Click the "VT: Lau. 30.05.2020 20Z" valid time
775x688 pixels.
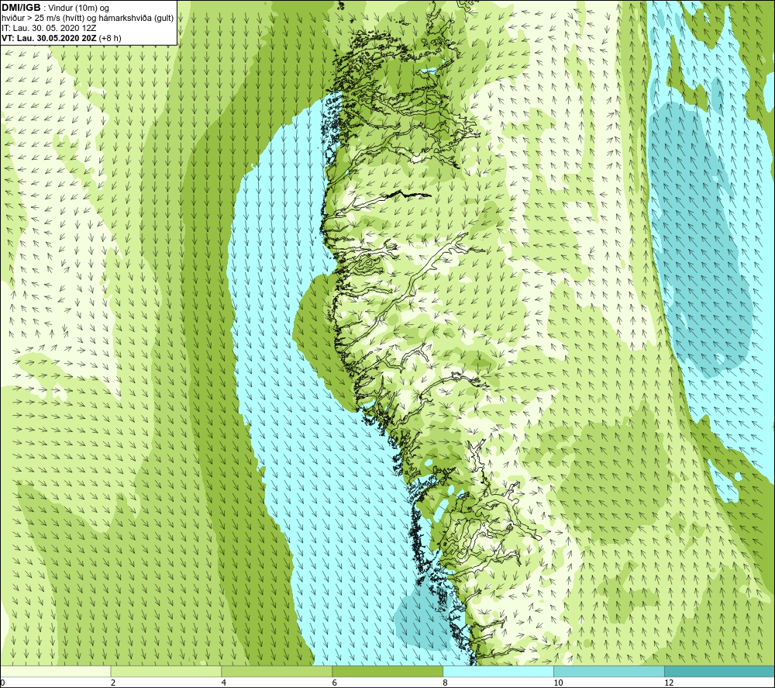pos(49,38)
